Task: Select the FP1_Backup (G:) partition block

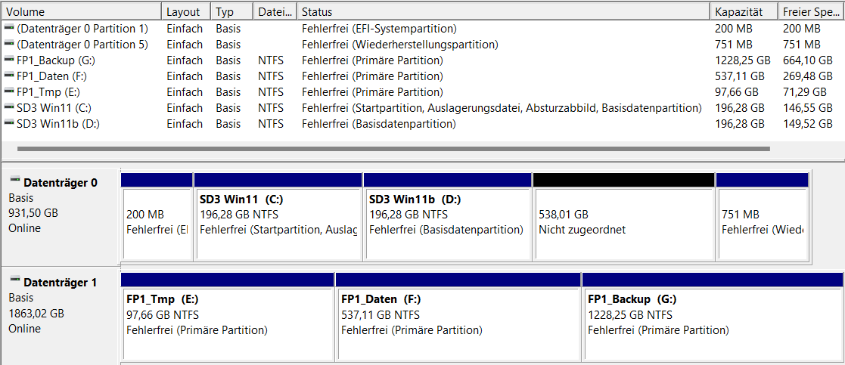Action: pos(711,323)
